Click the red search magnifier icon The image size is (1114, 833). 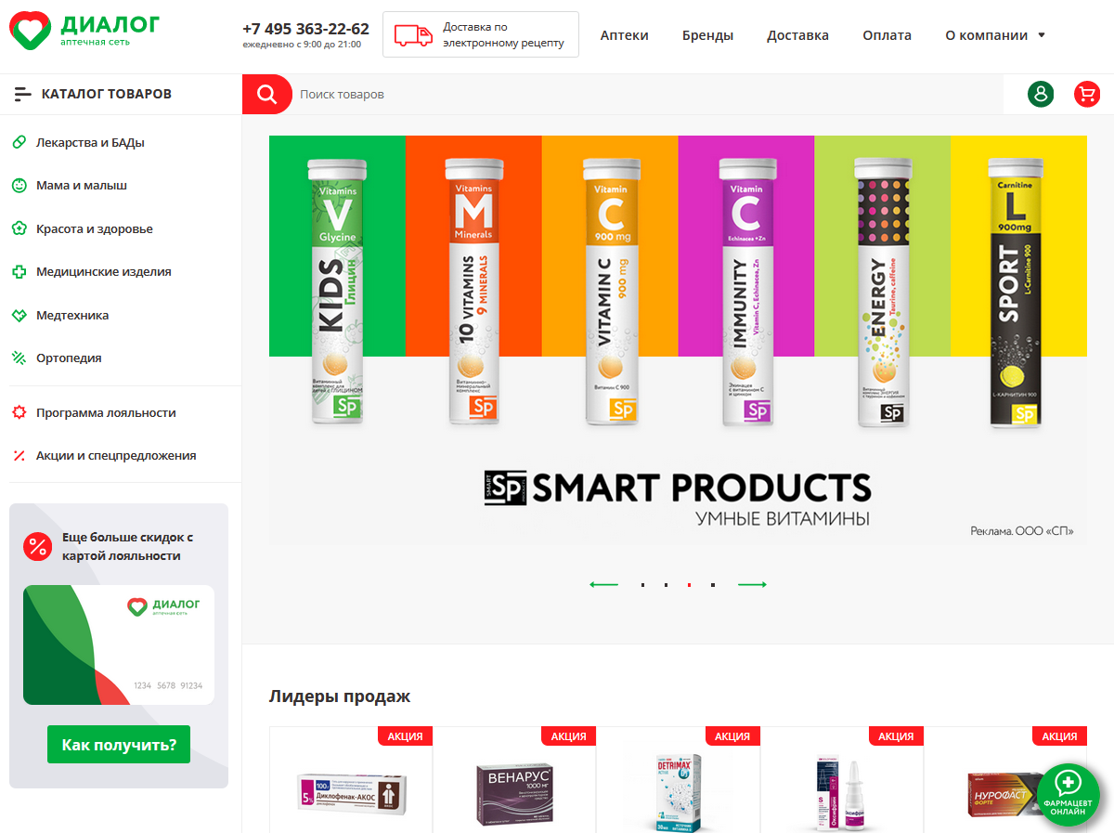coord(266,94)
